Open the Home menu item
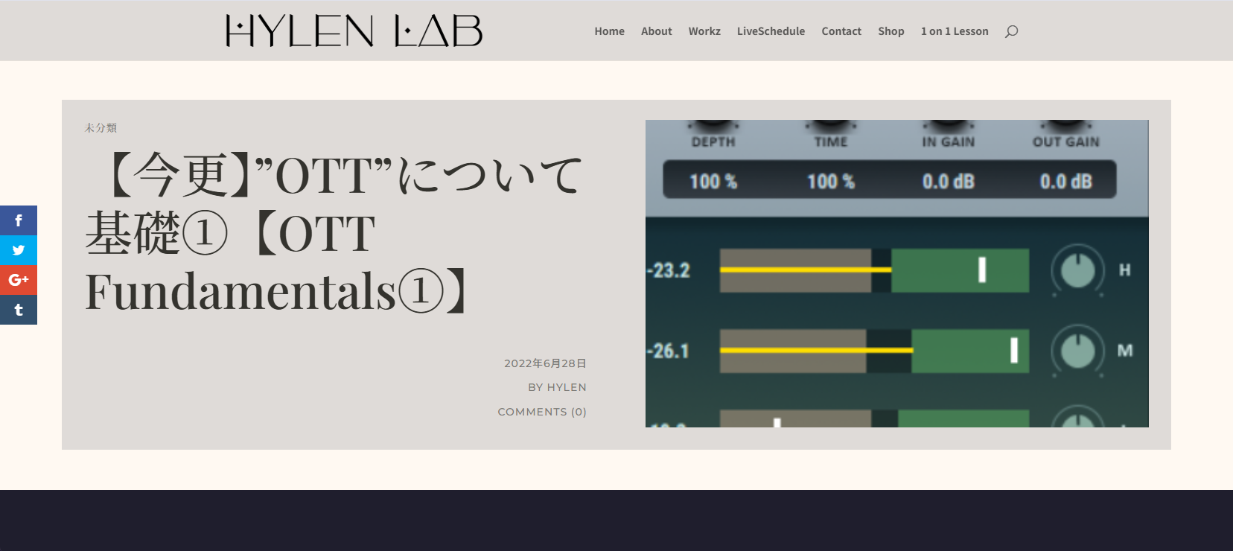This screenshot has width=1233, height=551. click(609, 31)
